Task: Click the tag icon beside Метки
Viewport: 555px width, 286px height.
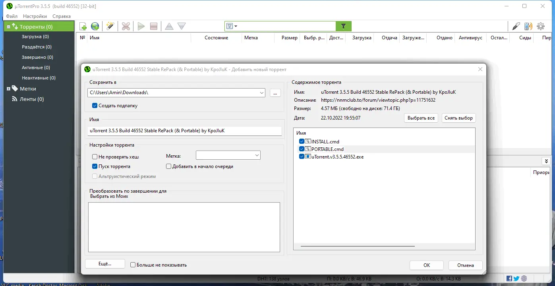Action: pos(15,89)
